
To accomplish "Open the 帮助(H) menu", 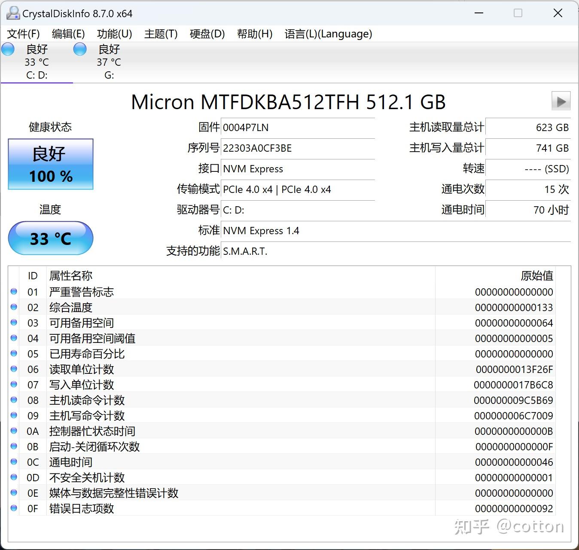I will (x=255, y=34).
